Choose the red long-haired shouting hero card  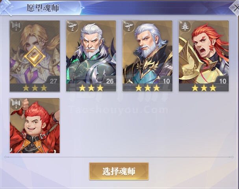coord(204,56)
